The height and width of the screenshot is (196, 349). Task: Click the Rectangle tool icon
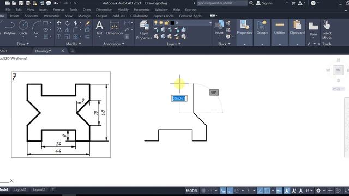point(46,23)
